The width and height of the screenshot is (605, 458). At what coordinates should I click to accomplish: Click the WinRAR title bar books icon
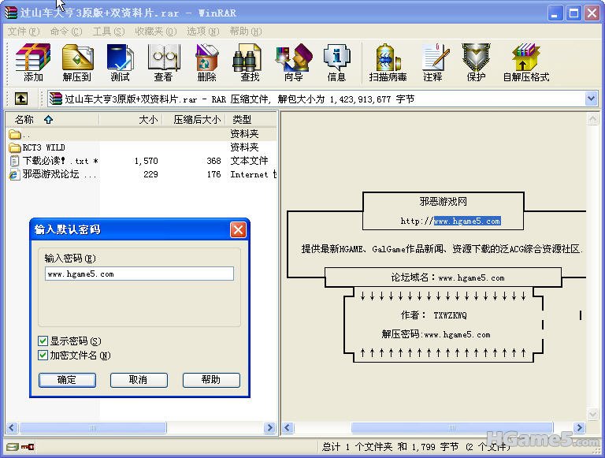pyautogui.click(x=11, y=13)
